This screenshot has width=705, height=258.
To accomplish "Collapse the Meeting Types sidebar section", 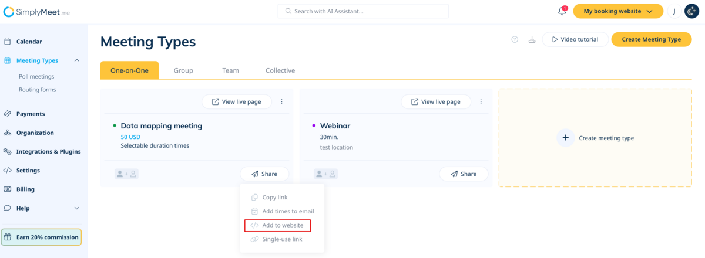I will pos(77,60).
